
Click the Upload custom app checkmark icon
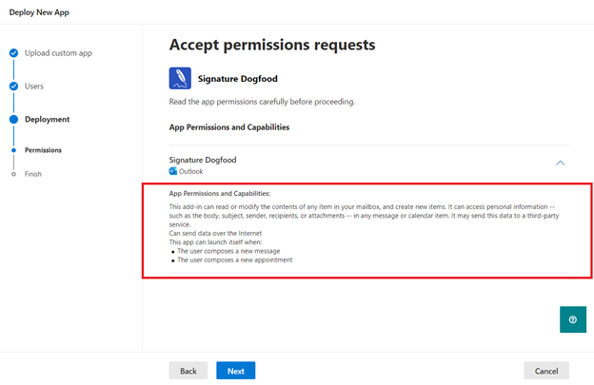13,53
